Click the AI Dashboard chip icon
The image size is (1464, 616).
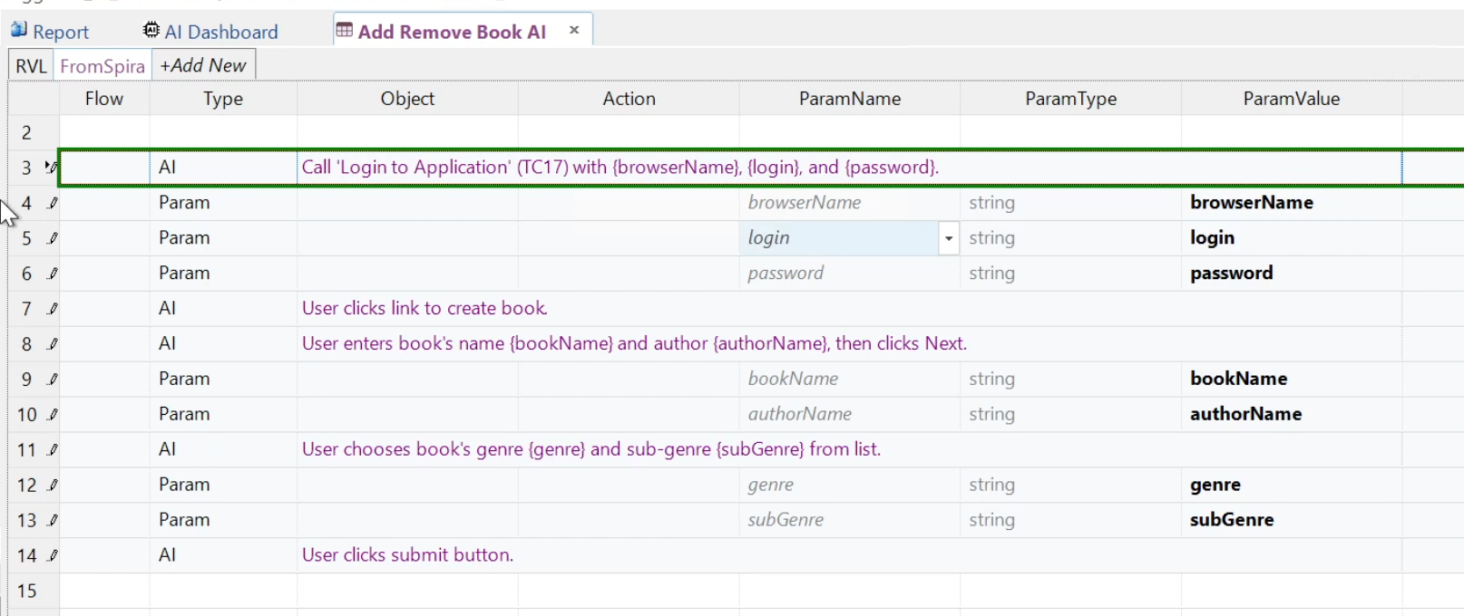pyautogui.click(x=151, y=31)
